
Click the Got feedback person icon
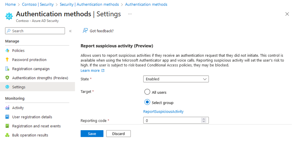point(85,31)
